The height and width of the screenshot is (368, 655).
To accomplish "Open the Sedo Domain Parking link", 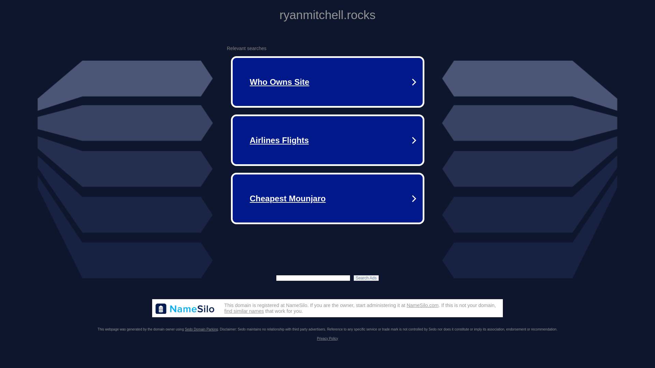I will coord(201,329).
